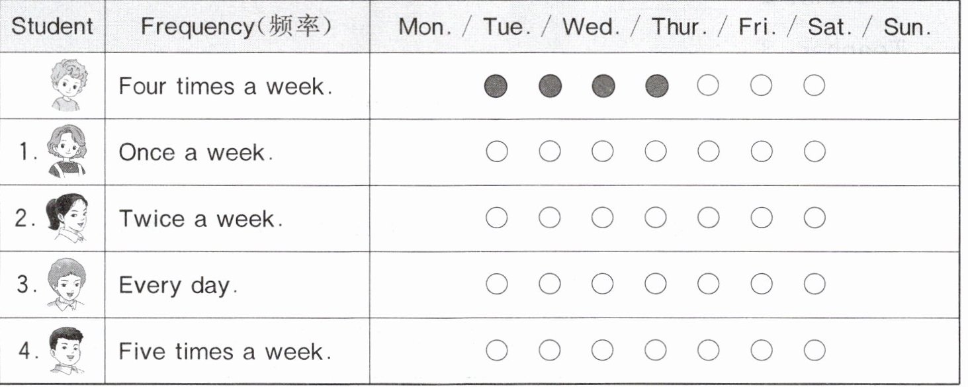Click the empty Sunday circle in example row
This screenshot has height=387, width=968.
(x=814, y=86)
